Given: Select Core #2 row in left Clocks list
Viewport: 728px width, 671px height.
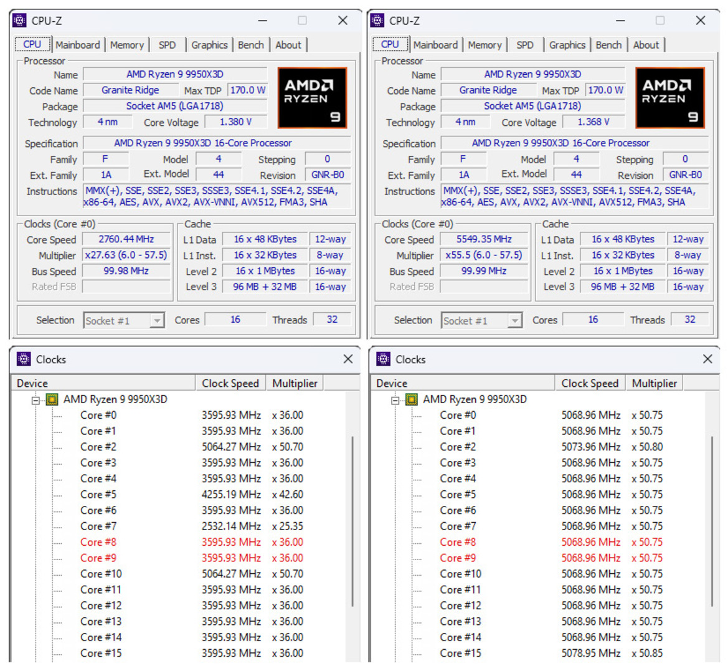Looking at the screenshot, I should (x=192, y=447).
